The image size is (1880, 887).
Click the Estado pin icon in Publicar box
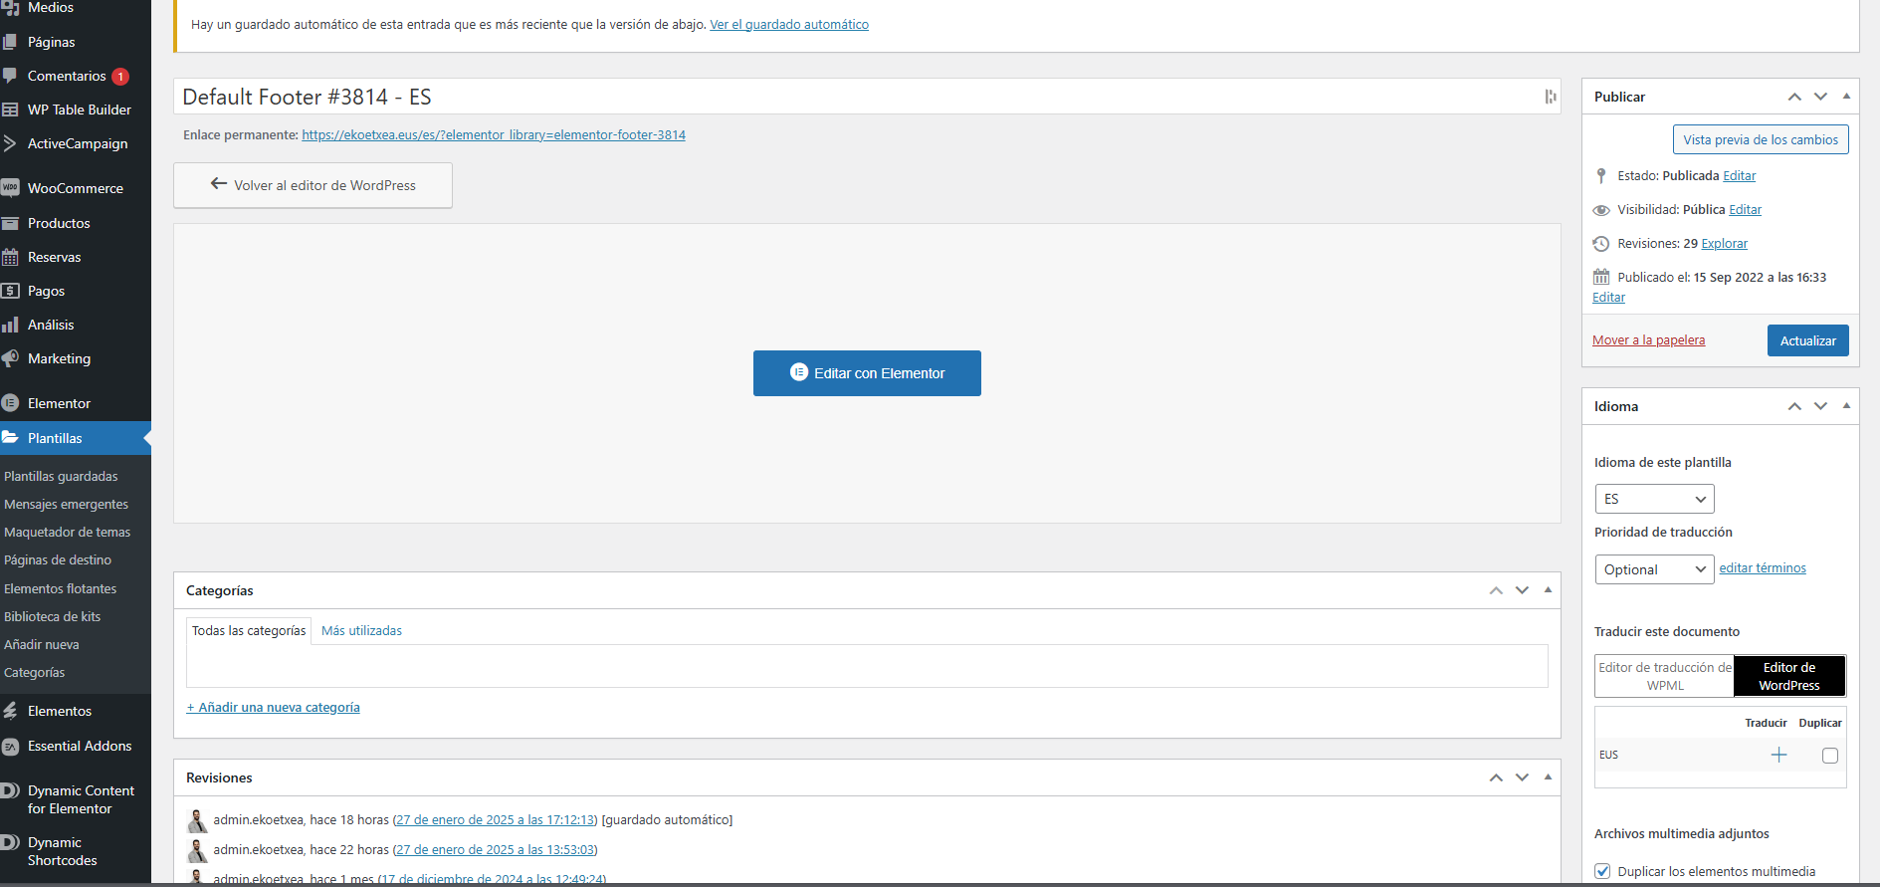(x=1600, y=176)
